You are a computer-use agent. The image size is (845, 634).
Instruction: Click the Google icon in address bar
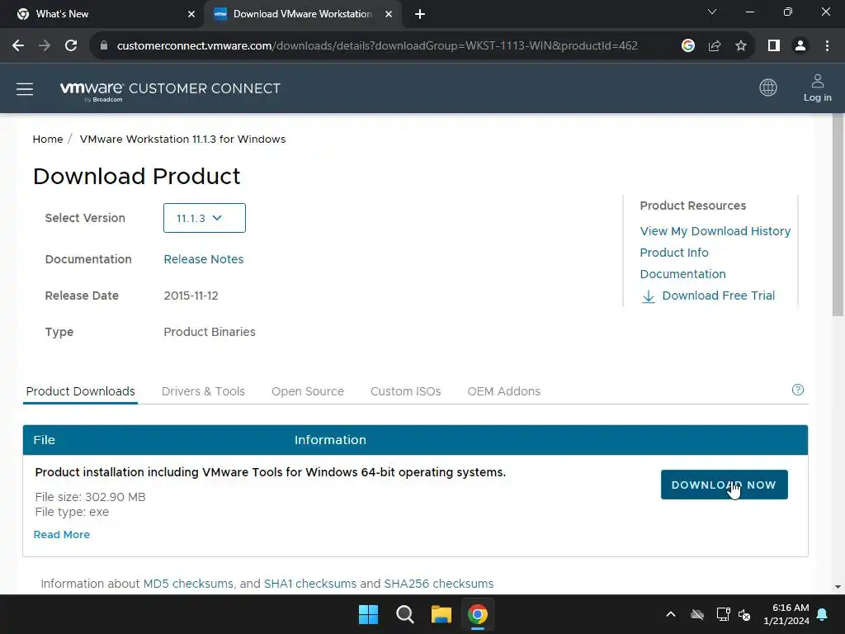tap(688, 46)
